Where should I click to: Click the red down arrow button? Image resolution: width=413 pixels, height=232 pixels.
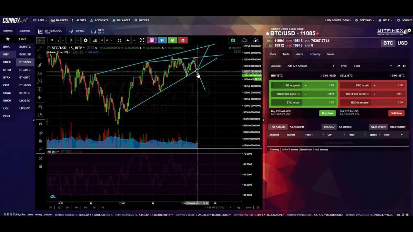(183, 40)
